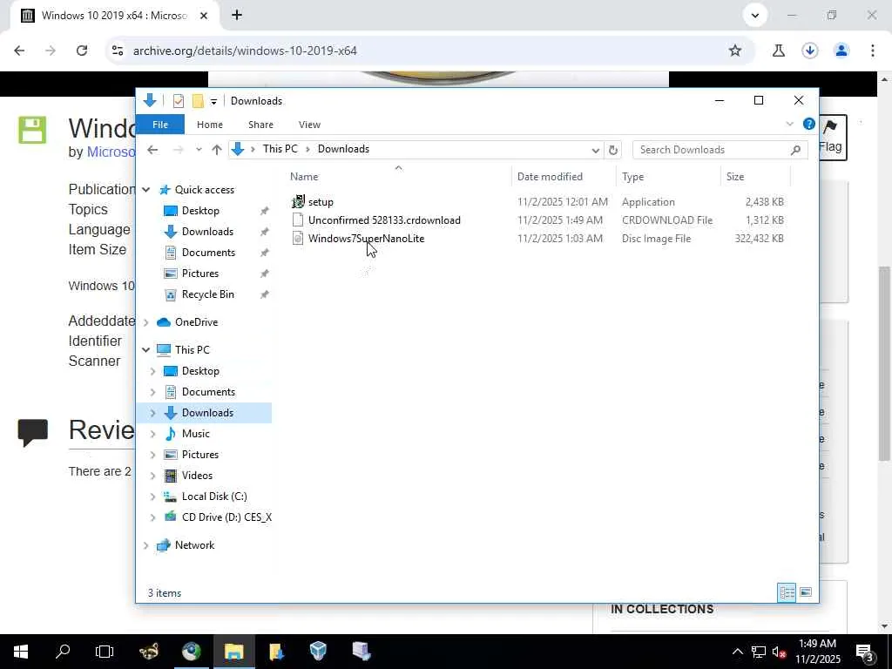Flag this archive.org item
The width and height of the screenshot is (892, 669).
tap(830, 137)
